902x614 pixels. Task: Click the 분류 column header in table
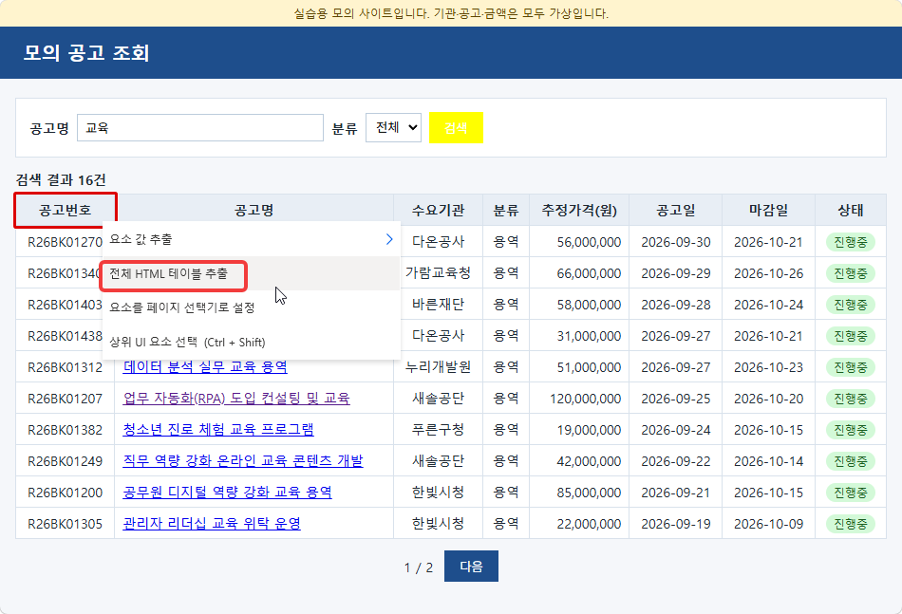click(506, 211)
